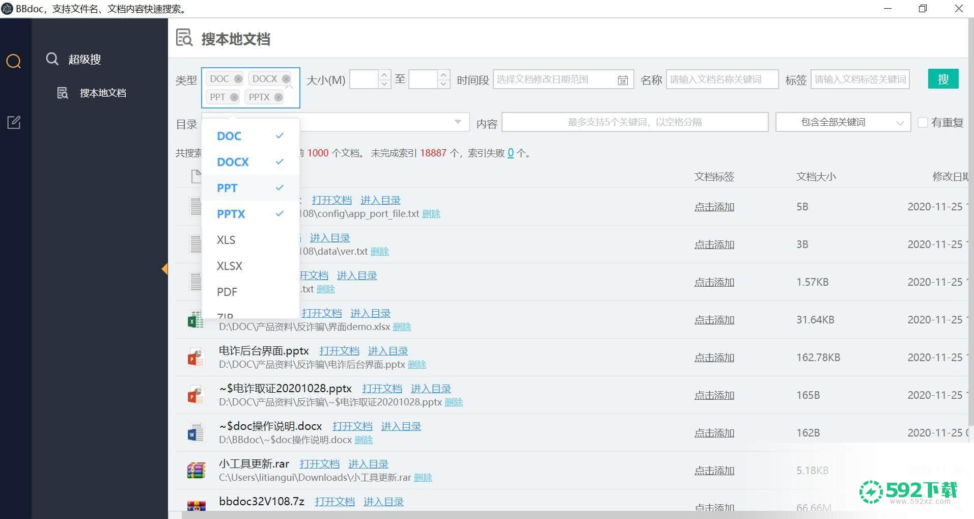Screen dimensions: 974x519
Task: Focus the document name keyword field
Action: (x=722, y=79)
